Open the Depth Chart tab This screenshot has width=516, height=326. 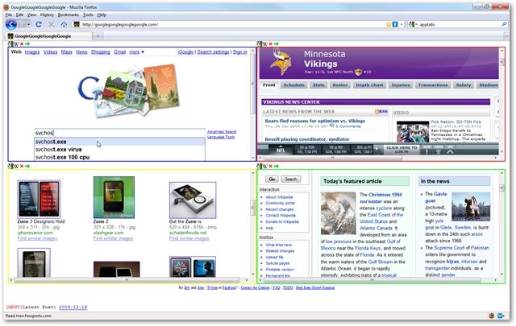click(369, 85)
